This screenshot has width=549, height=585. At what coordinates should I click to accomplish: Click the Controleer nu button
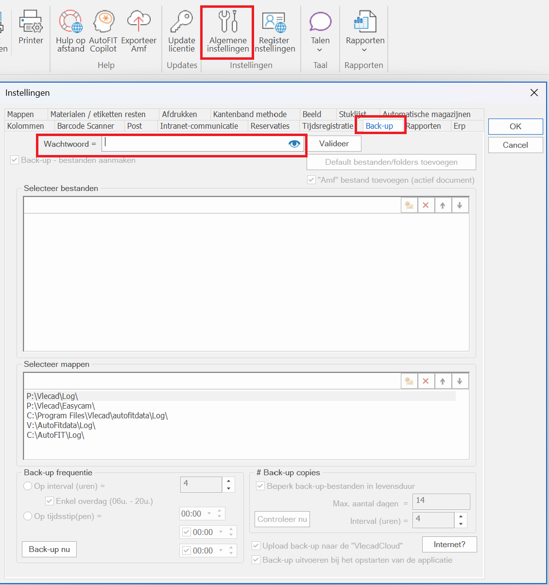pyautogui.click(x=282, y=519)
